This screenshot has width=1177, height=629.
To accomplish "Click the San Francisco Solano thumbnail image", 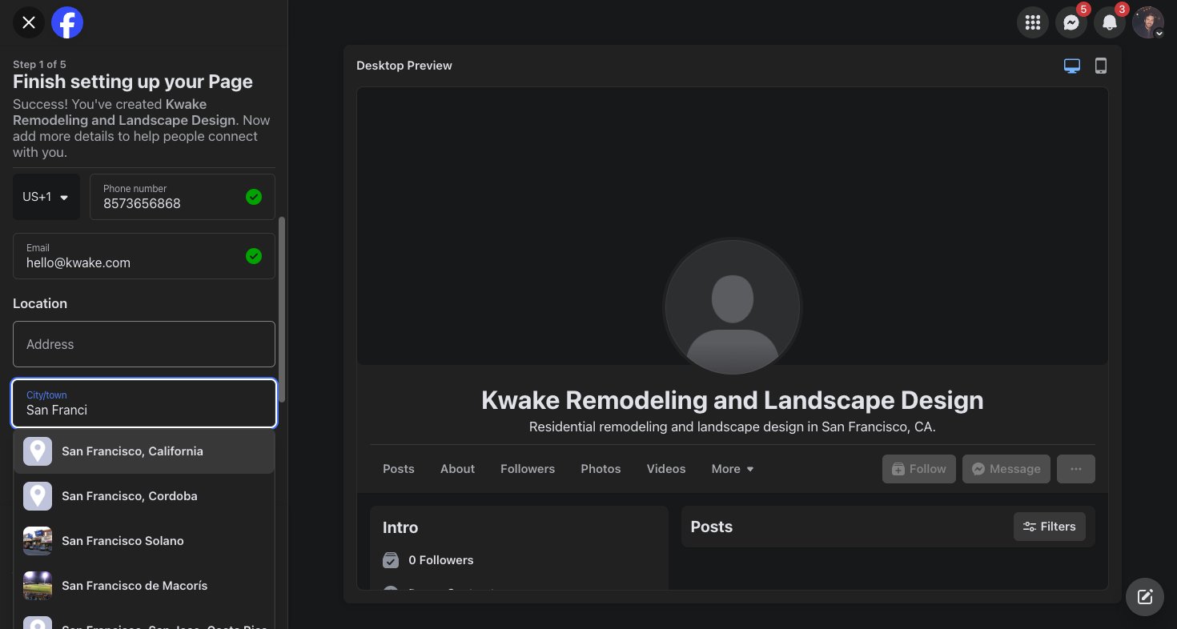I will (38, 541).
